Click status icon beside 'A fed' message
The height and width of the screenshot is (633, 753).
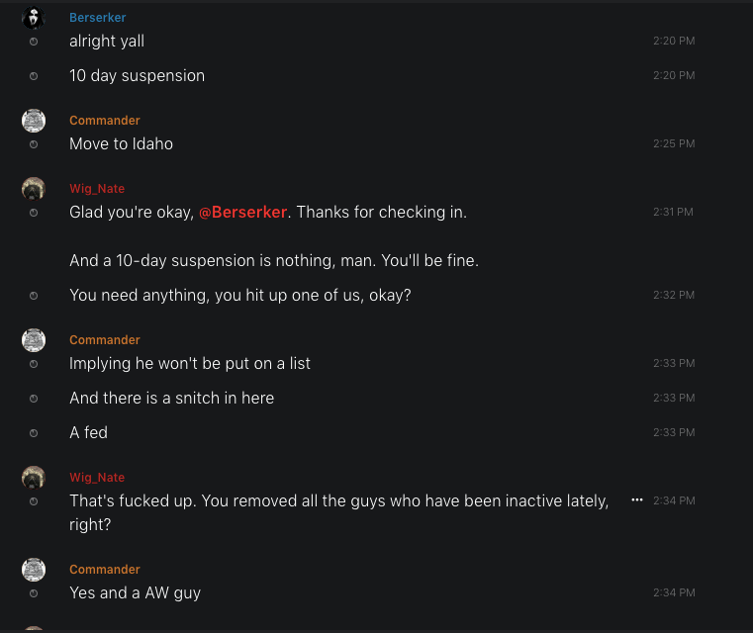[x=34, y=433]
